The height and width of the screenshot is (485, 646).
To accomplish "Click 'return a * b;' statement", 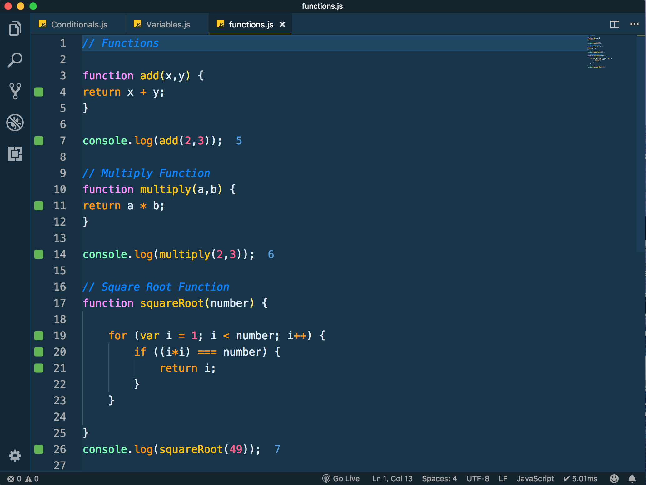I will [x=124, y=206].
